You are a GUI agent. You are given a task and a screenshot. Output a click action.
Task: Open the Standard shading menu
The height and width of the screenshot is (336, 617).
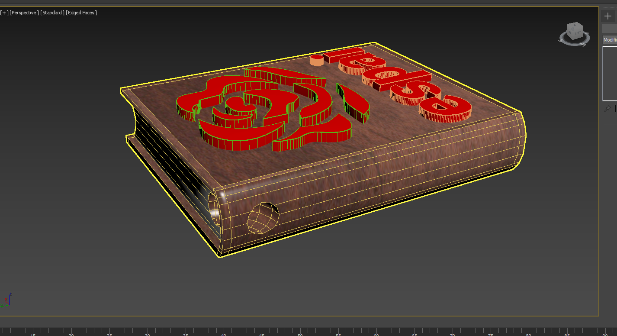52,13
